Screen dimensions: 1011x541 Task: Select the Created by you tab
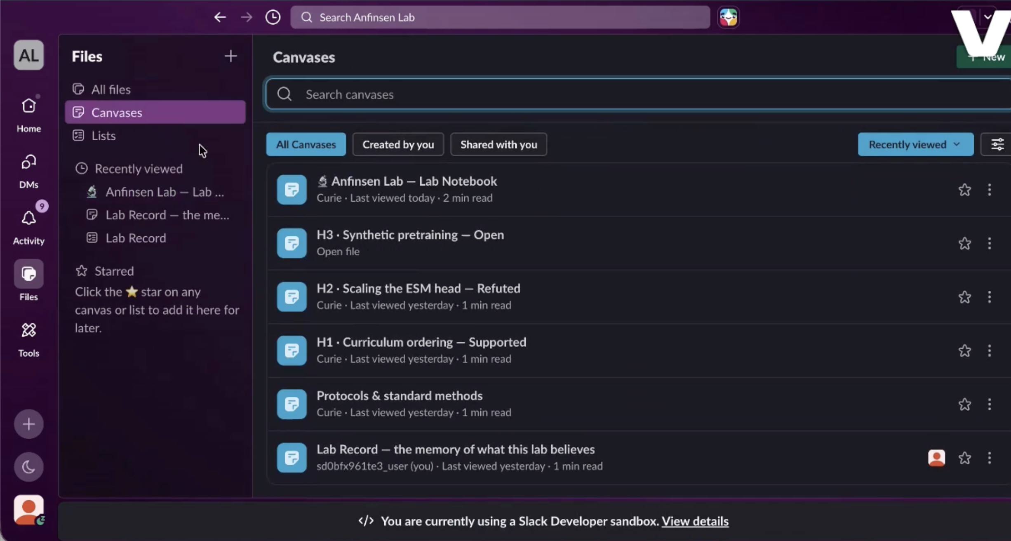(x=398, y=144)
